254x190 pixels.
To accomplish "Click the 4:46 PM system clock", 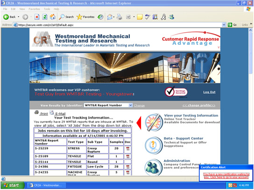I will pyautogui.click(x=244, y=185).
